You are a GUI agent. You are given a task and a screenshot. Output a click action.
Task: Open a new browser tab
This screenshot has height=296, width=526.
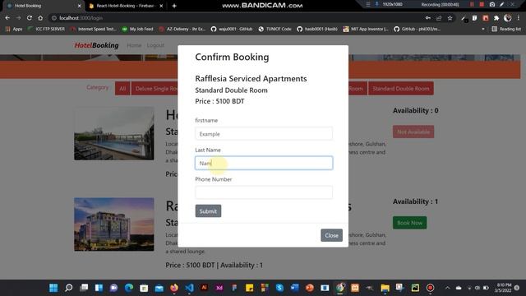(174, 6)
